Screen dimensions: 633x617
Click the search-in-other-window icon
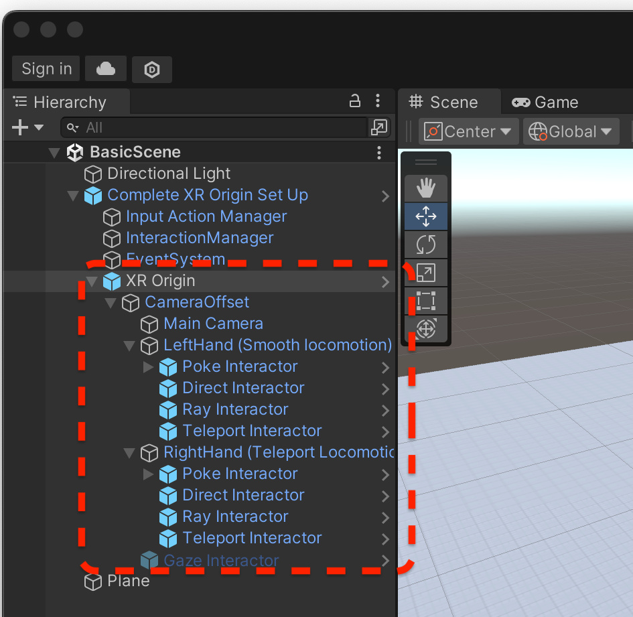pyautogui.click(x=379, y=127)
